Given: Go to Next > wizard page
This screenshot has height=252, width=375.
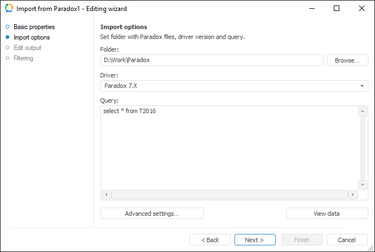Looking at the screenshot, I should point(255,240).
